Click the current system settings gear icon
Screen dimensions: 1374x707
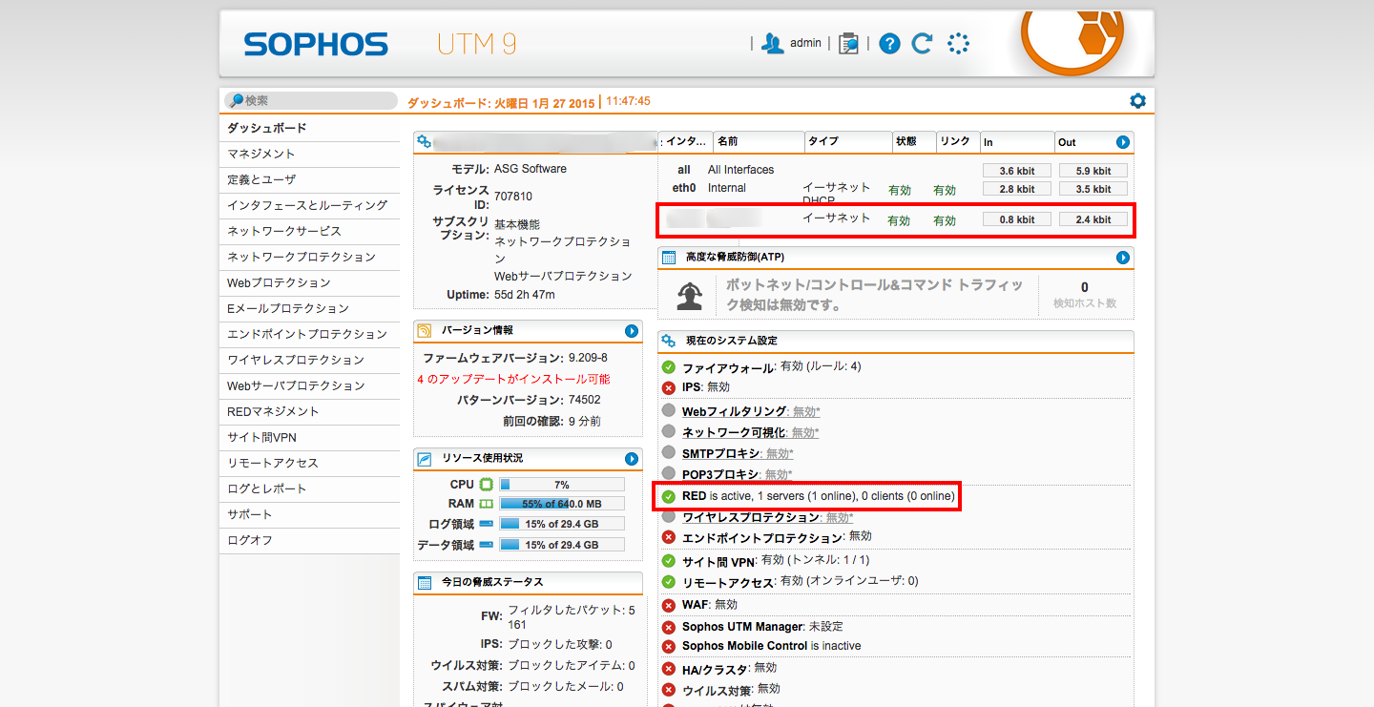[669, 341]
